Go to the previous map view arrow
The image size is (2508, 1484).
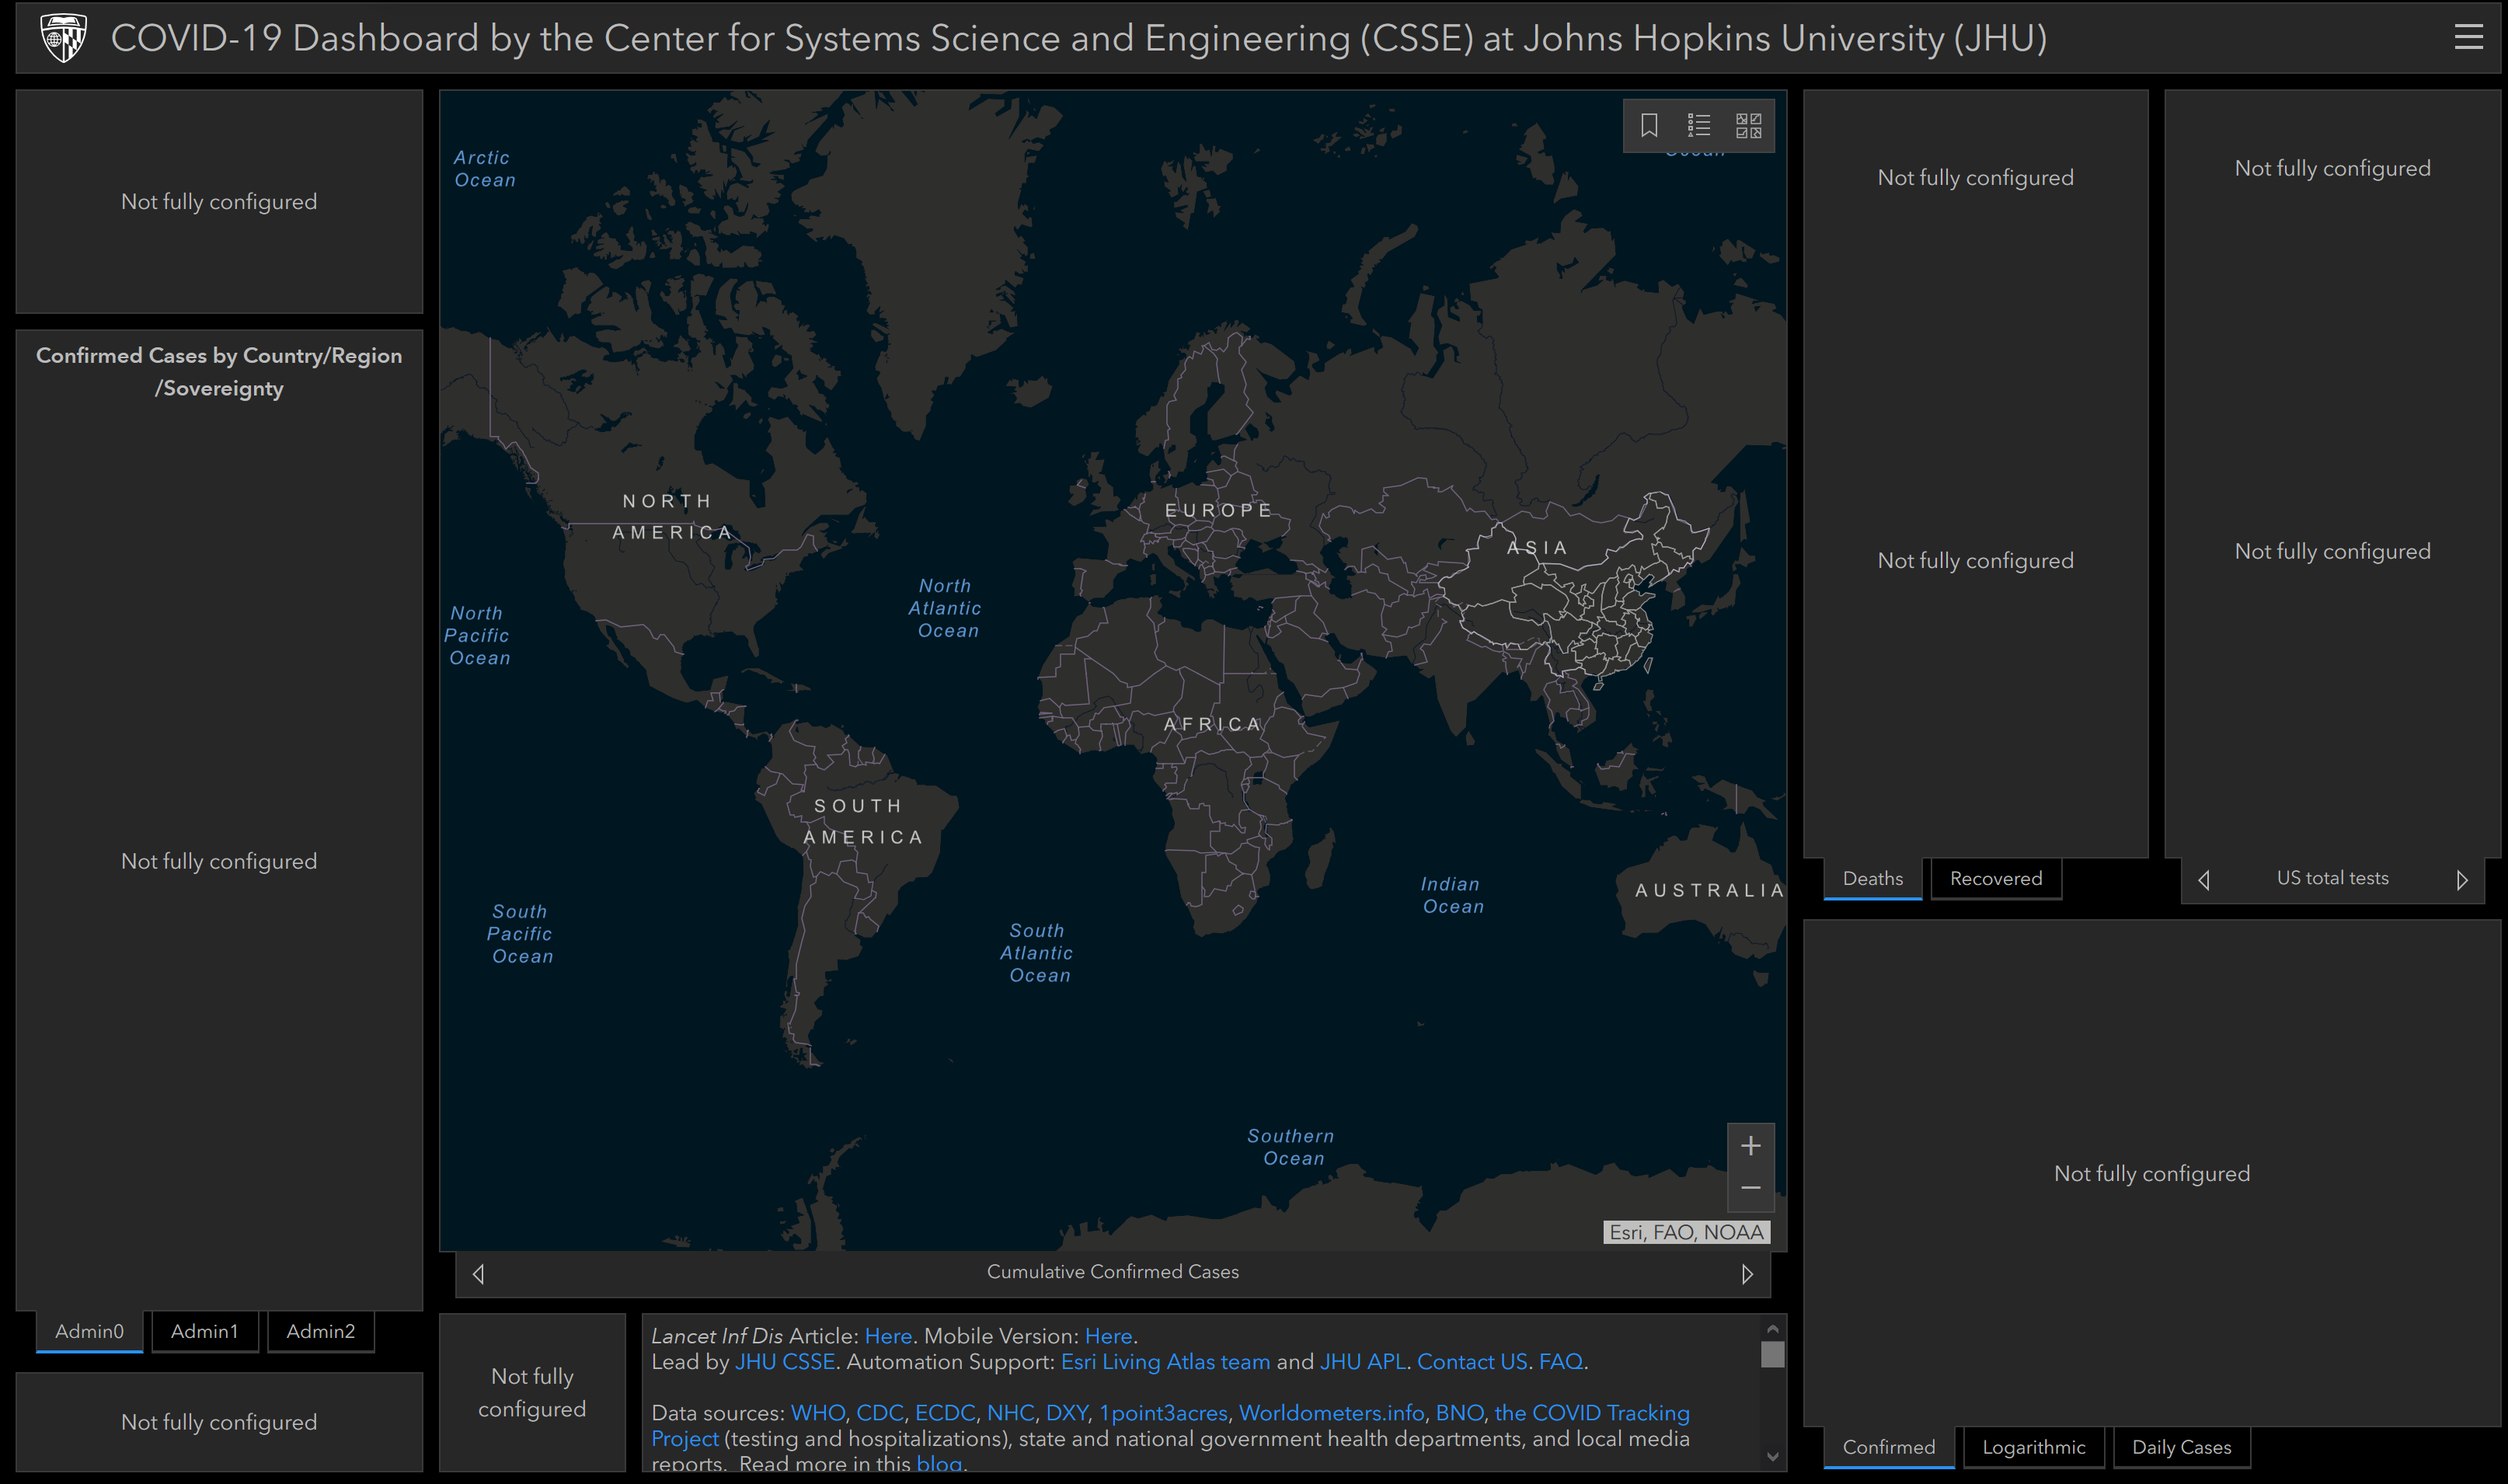point(478,1274)
